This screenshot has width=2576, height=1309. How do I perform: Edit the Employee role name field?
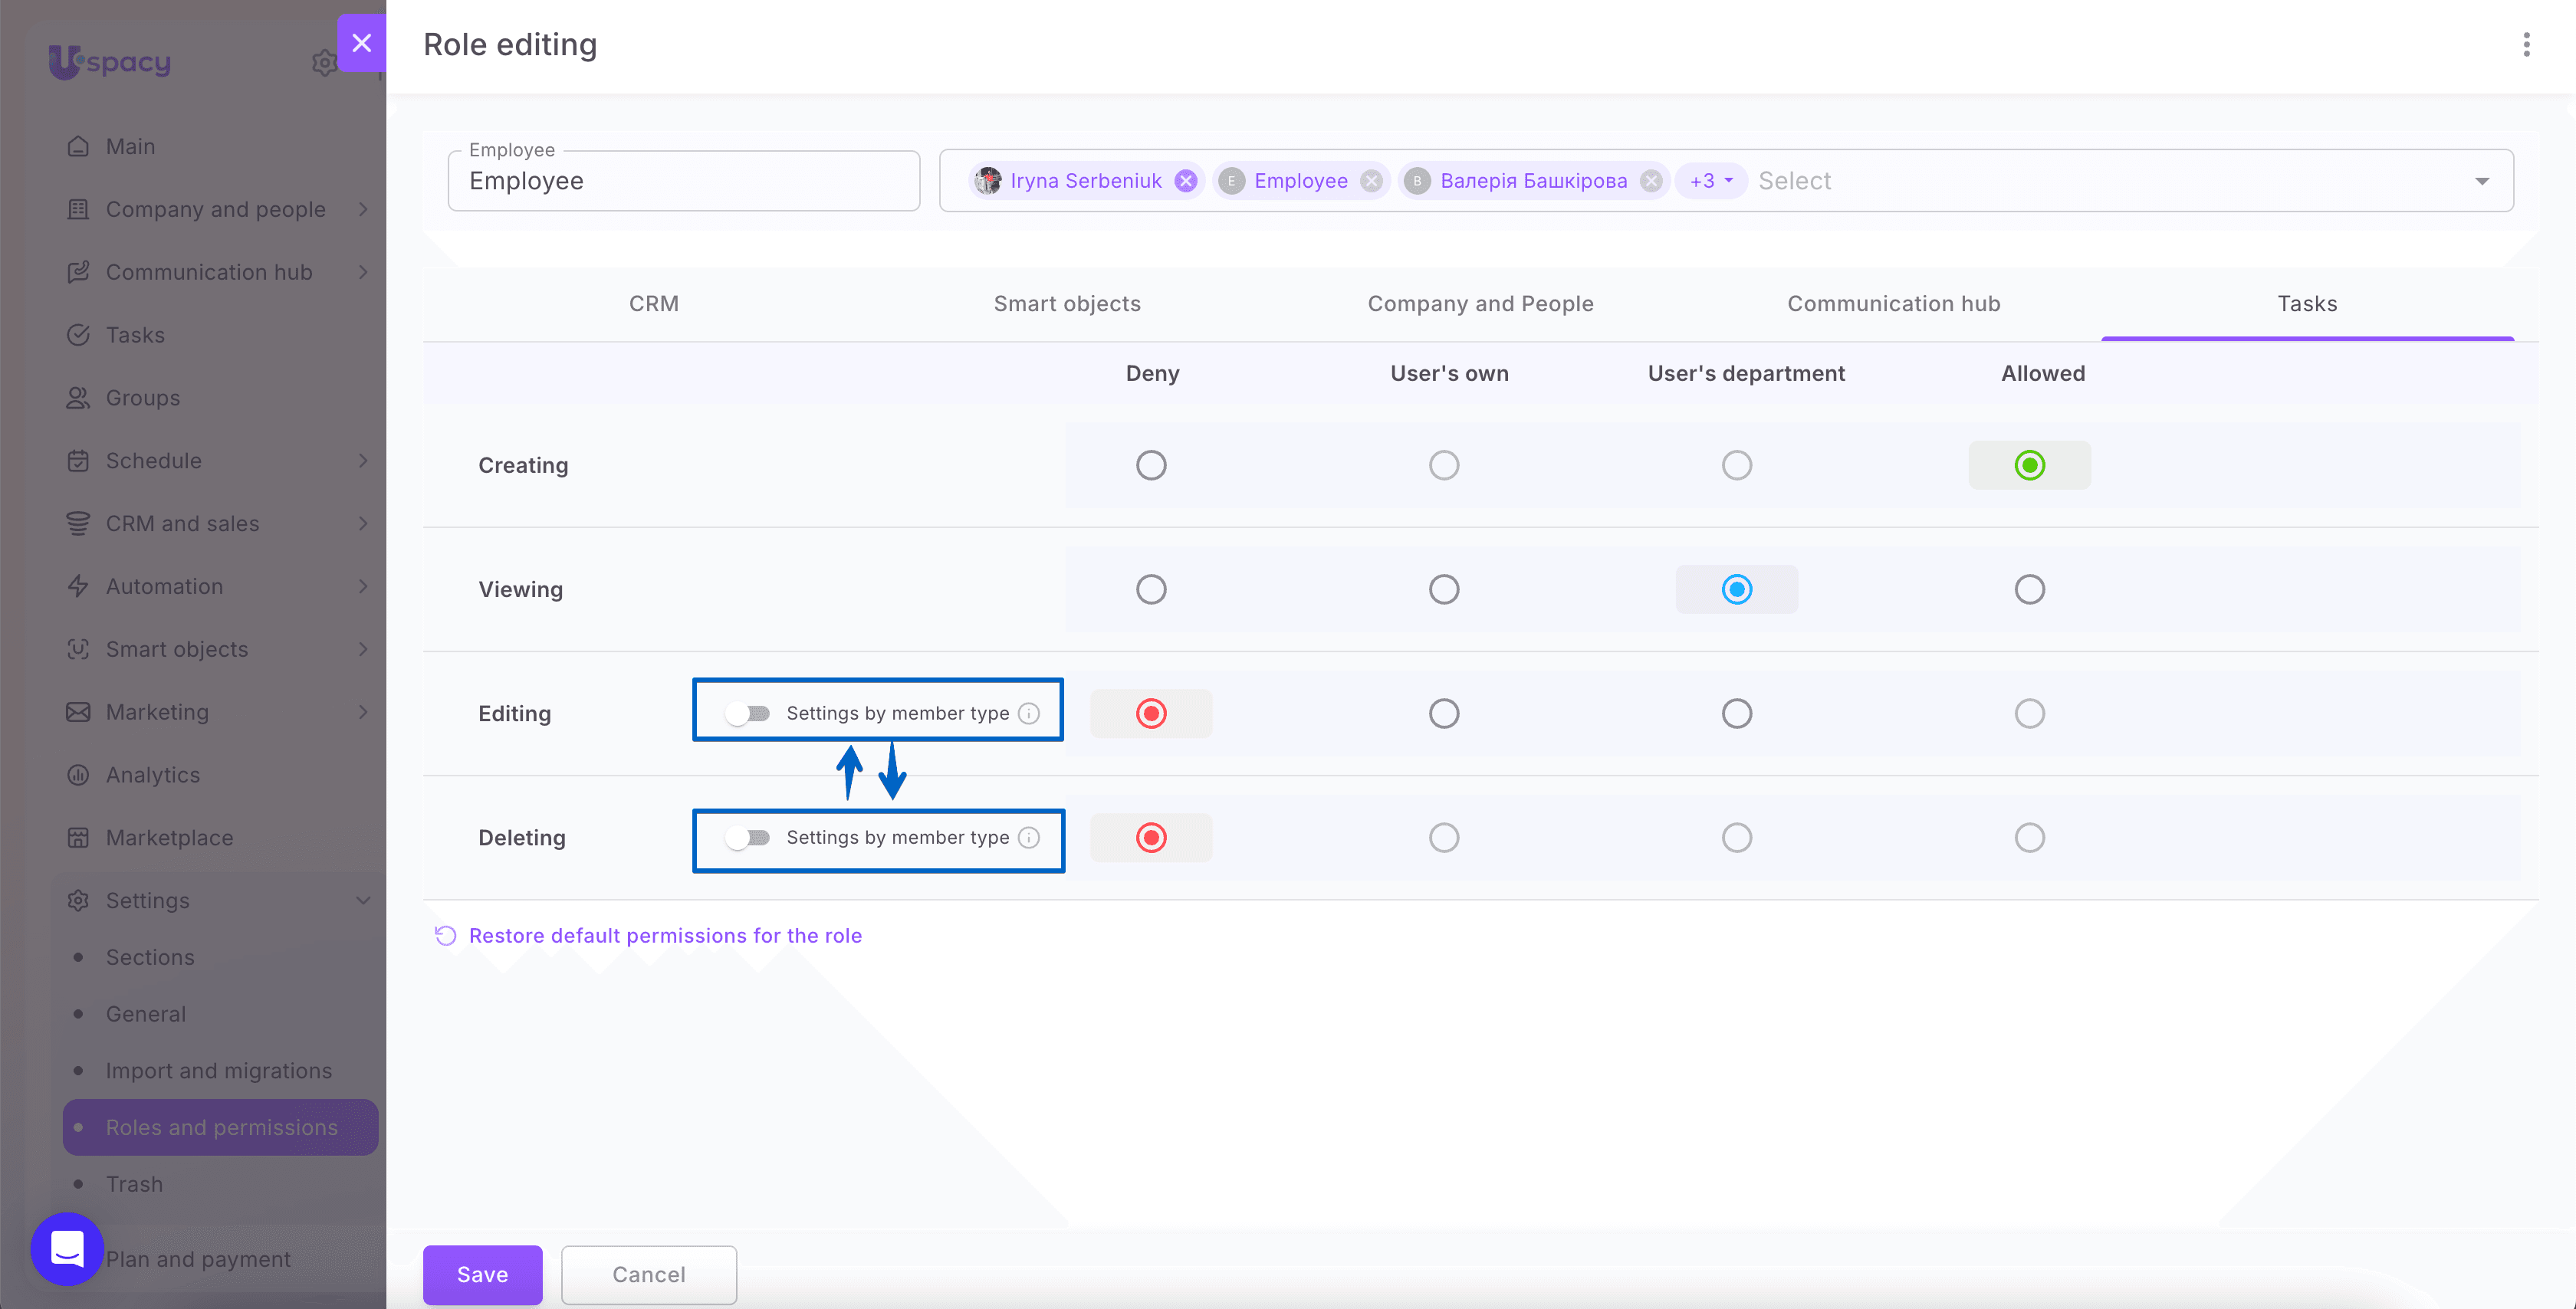point(684,181)
